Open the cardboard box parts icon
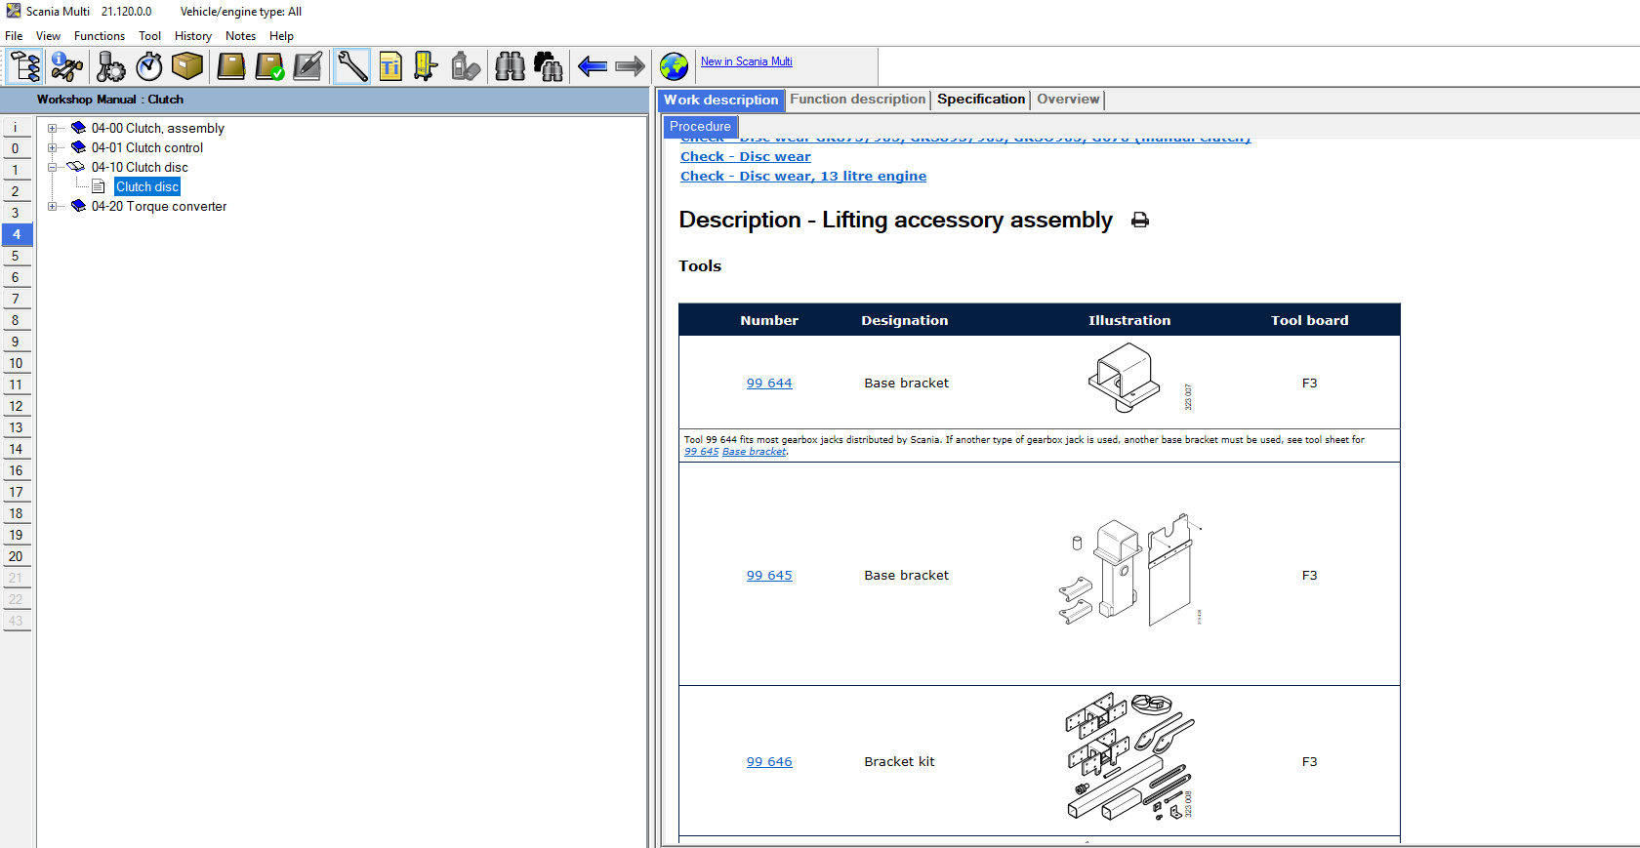Image resolution: width=1640 pixels, height=848 pixels. tap(187, 66)
